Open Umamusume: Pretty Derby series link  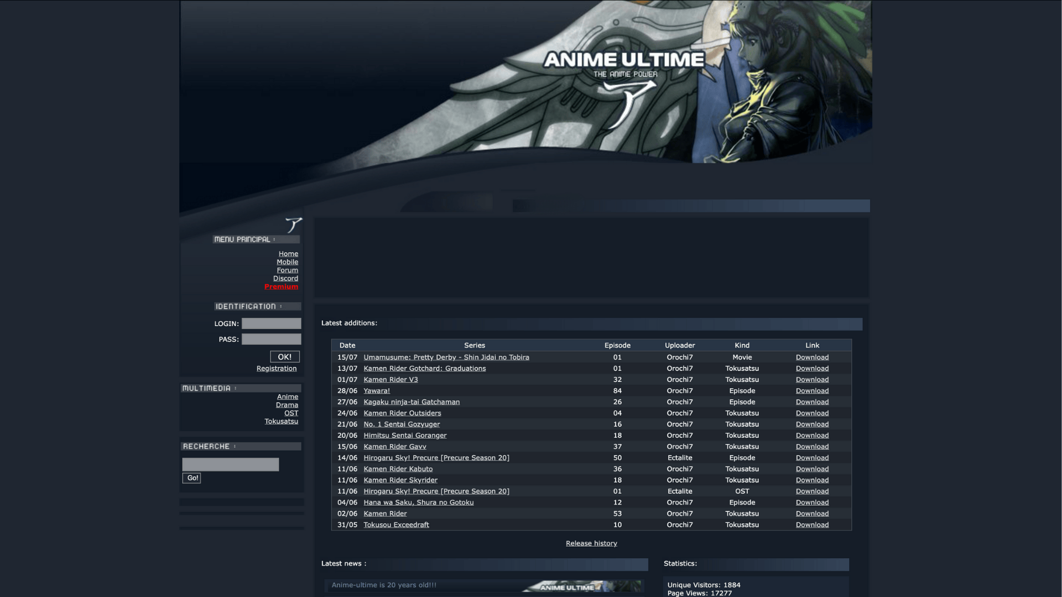[x=446, y=358]
